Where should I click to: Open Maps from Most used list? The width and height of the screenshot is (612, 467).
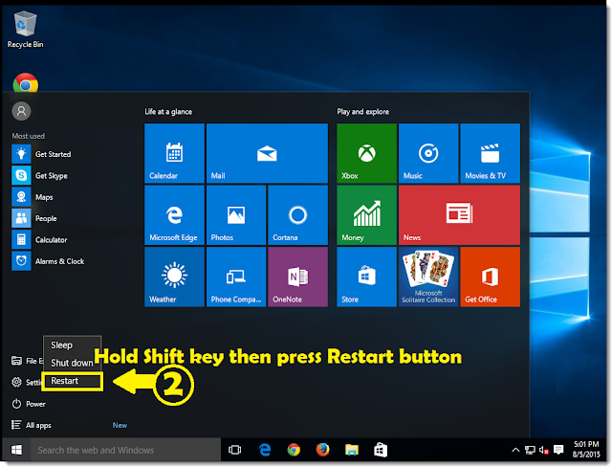point(33,197)
